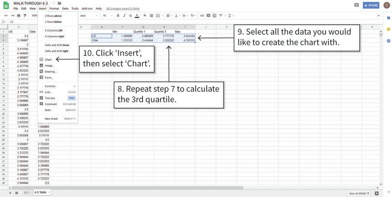The width and height of the screenshot is (392, 197).
Task: Toggle bold formatting
Action: 118,15
